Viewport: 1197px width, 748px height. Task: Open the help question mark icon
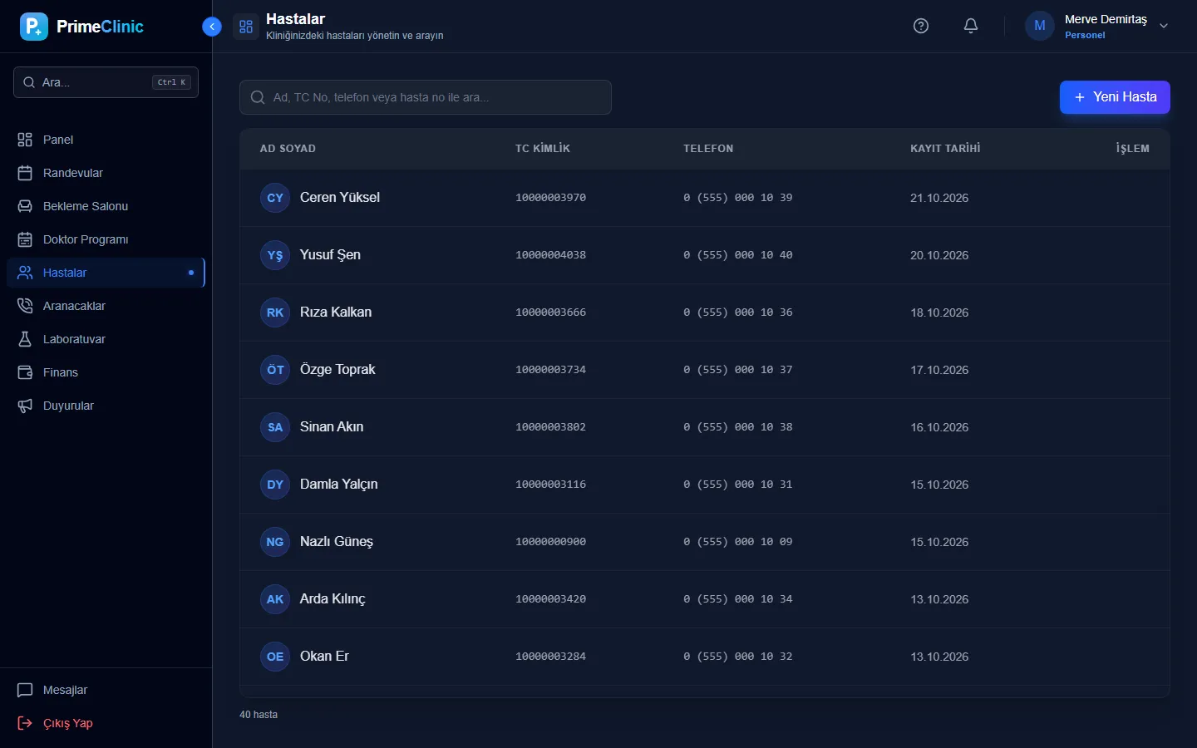coord(921,26)
